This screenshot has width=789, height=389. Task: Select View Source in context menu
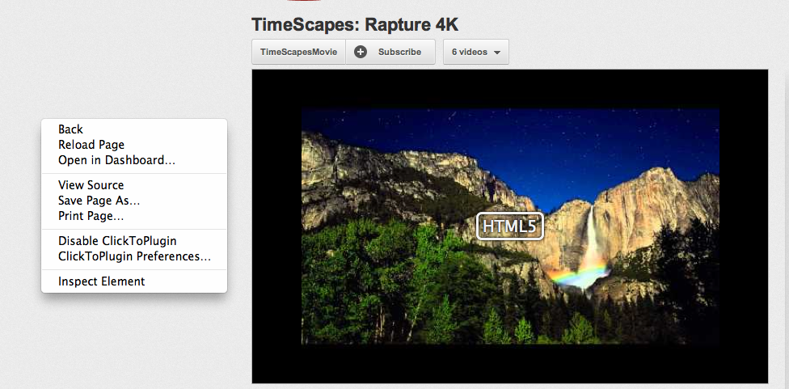134,185
